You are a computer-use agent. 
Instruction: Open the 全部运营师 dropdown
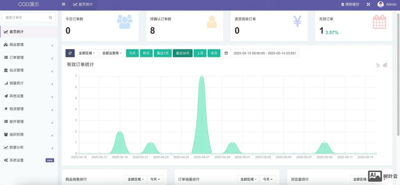[111, 53]
